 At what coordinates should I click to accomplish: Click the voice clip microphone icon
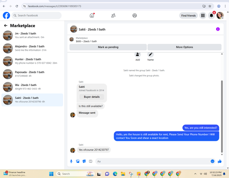(71, 161)
